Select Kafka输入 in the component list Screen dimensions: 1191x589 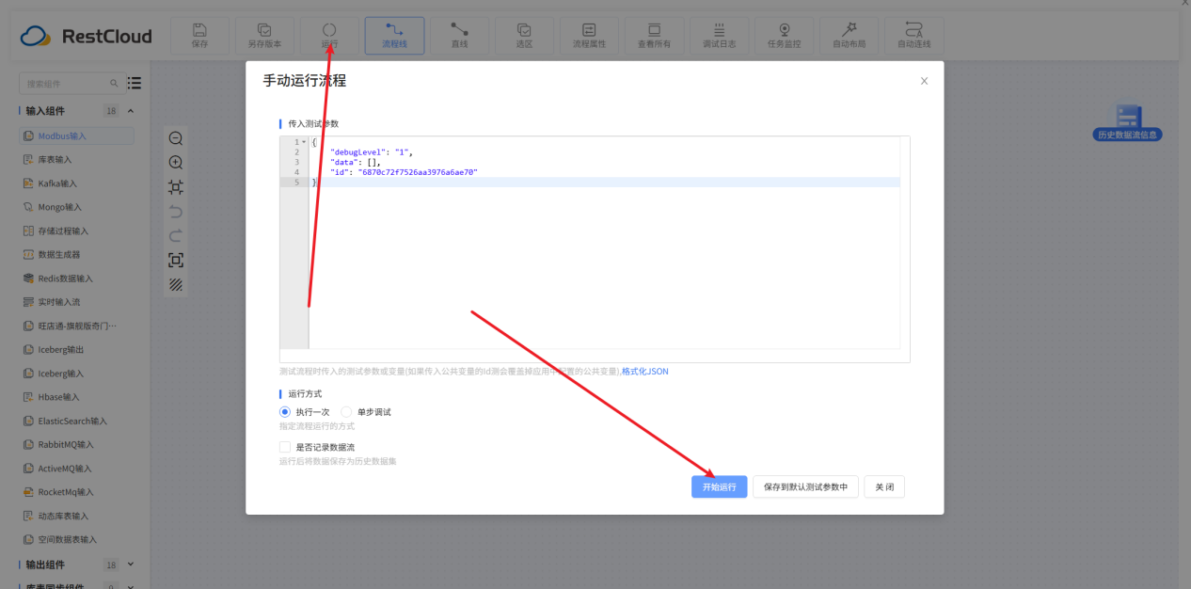tap(57, 183)
